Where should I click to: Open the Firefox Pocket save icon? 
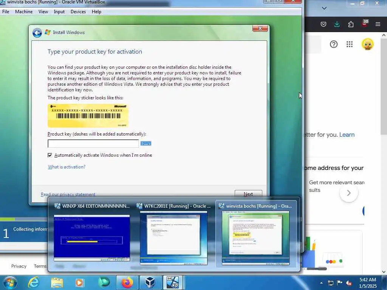[x=324, y=24]
